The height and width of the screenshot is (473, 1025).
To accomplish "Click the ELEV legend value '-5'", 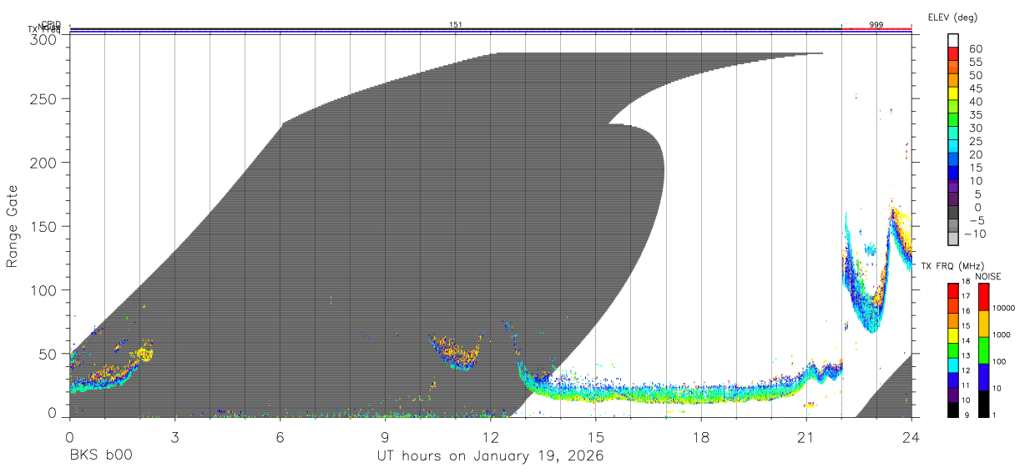I will (976, 220).
